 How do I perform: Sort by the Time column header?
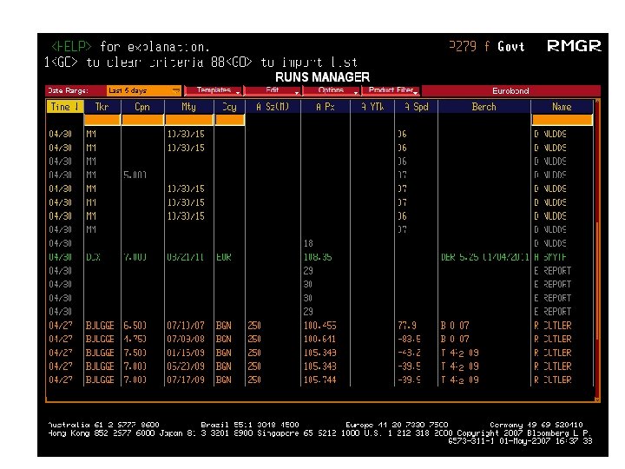[x=65, y=107]
